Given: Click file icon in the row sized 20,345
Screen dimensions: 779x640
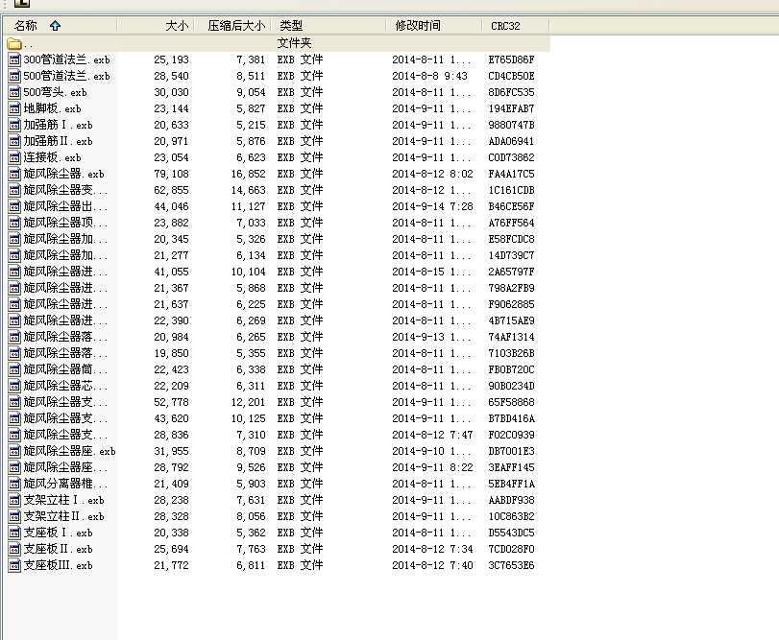Looking at the screenshot, I should [15, 239].
